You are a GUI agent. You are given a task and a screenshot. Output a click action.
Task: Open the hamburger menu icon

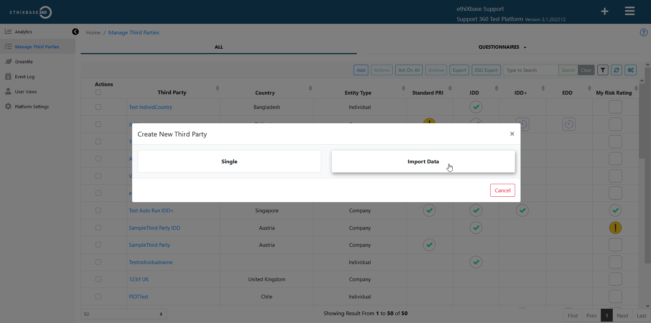pyautogui.click(x=630, y=11)
